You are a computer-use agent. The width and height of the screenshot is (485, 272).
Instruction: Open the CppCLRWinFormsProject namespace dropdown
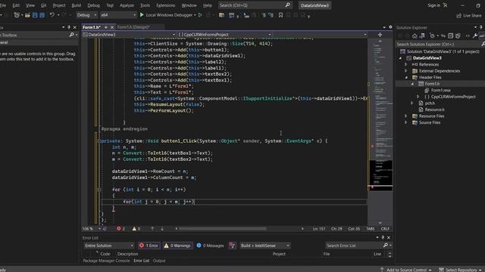[x=225, y=35]
